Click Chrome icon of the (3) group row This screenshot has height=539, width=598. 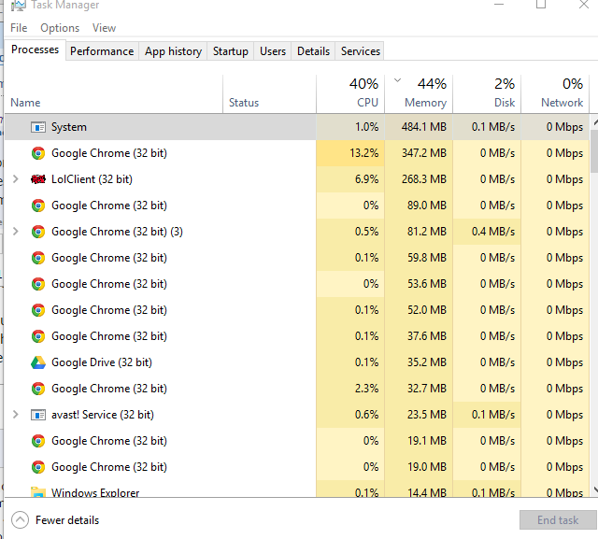tap(38, 232)
